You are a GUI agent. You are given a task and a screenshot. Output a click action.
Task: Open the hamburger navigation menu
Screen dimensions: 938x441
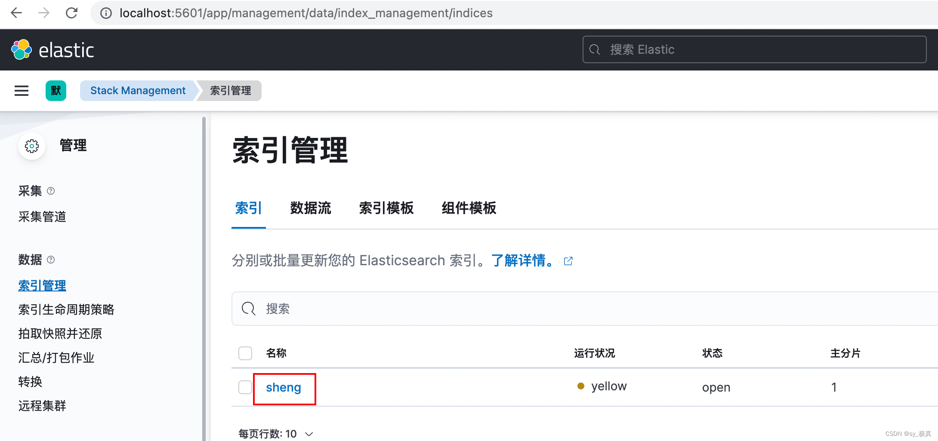point(22,91)
